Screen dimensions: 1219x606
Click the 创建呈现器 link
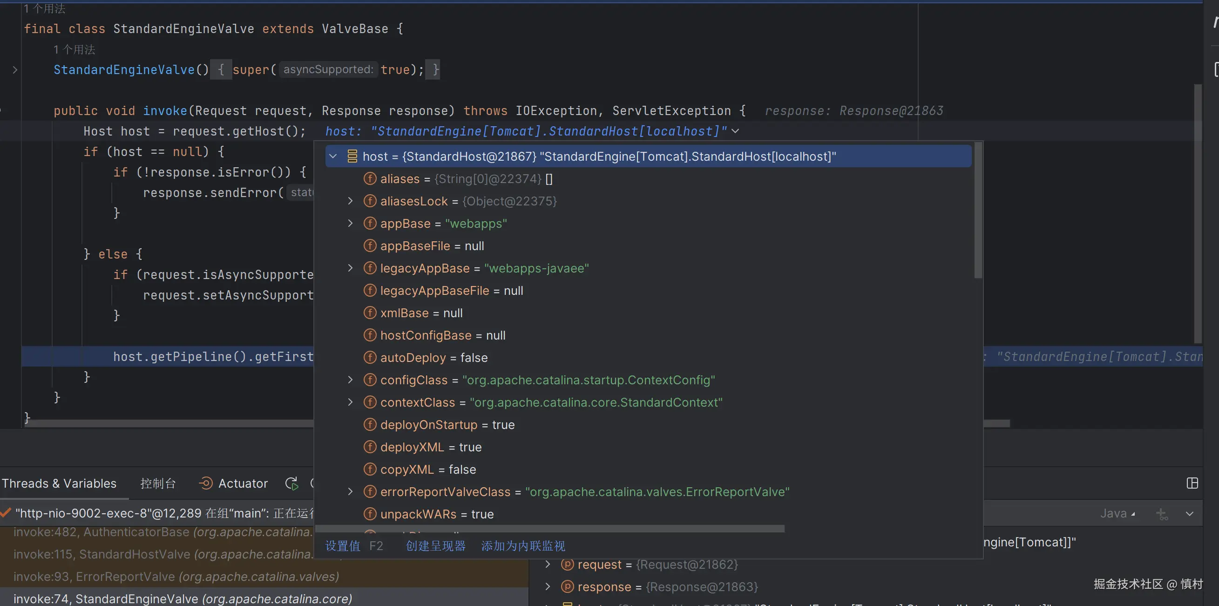[x=435, y=546]
